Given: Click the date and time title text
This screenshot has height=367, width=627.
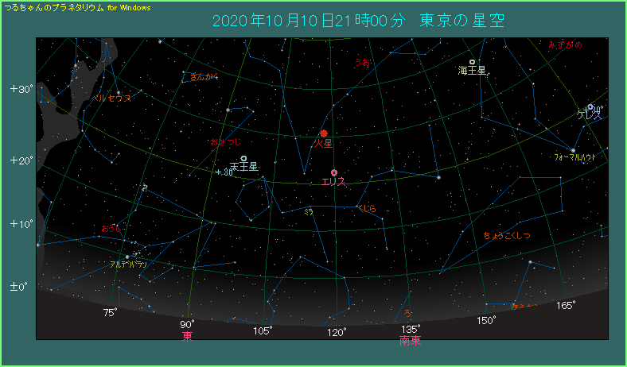Looking at the screenshot, I should [357, 21].
